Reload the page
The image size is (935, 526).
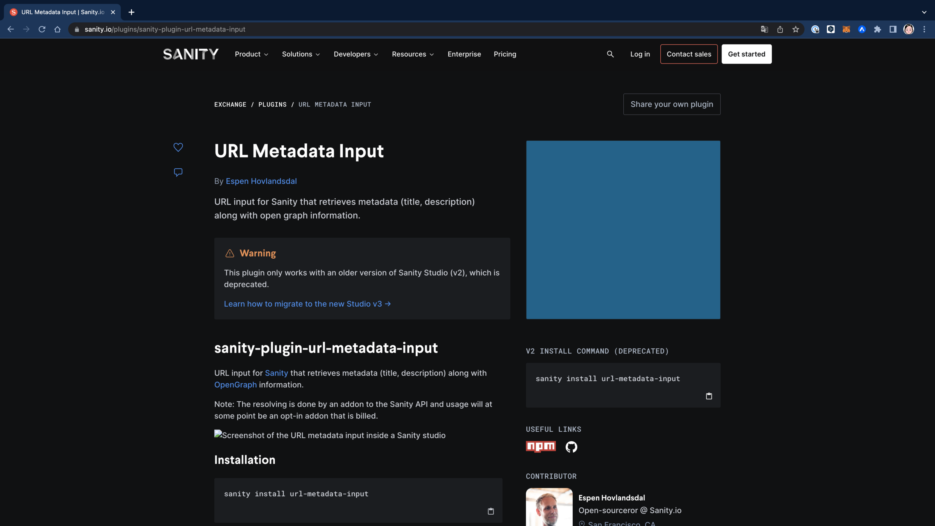(42, 29)
